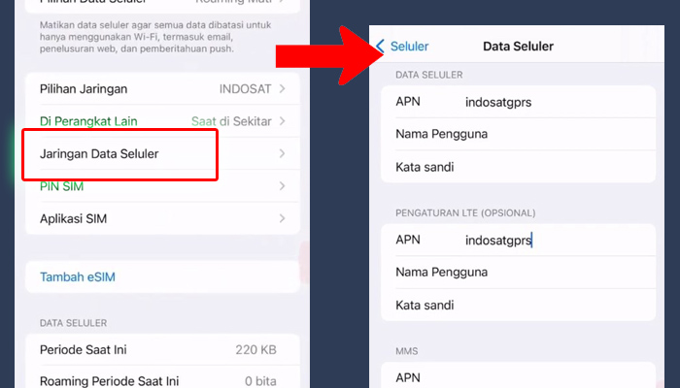Select the 220 KB usage value

255,350
